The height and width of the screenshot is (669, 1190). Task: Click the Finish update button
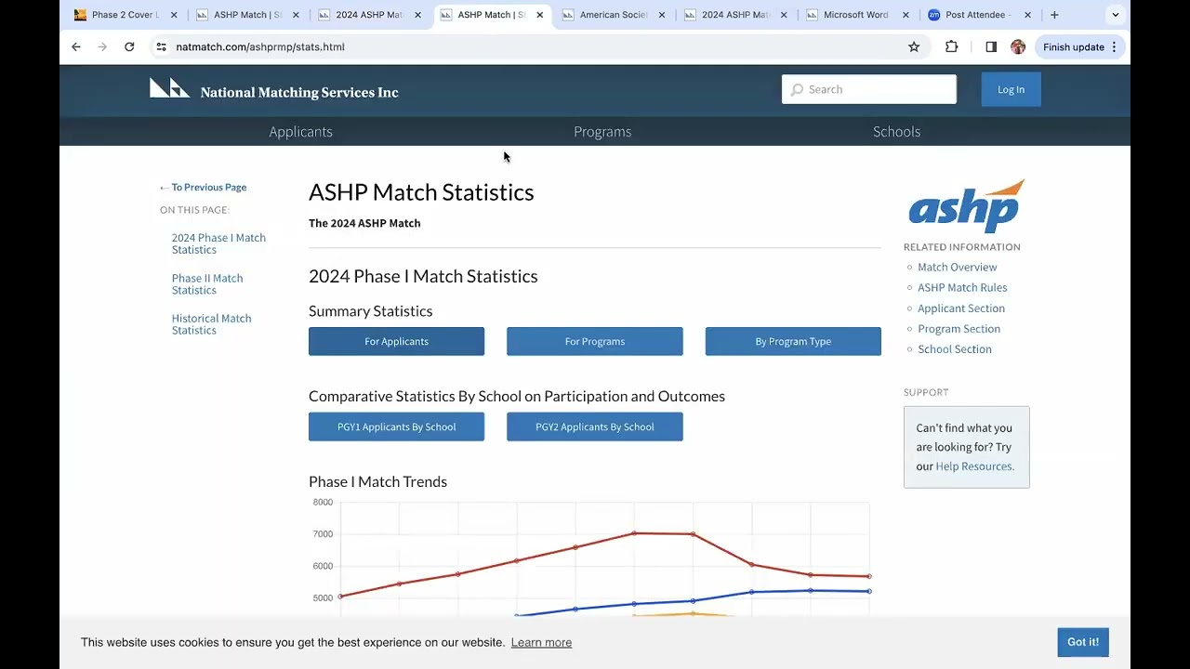tap(1080, 46)
